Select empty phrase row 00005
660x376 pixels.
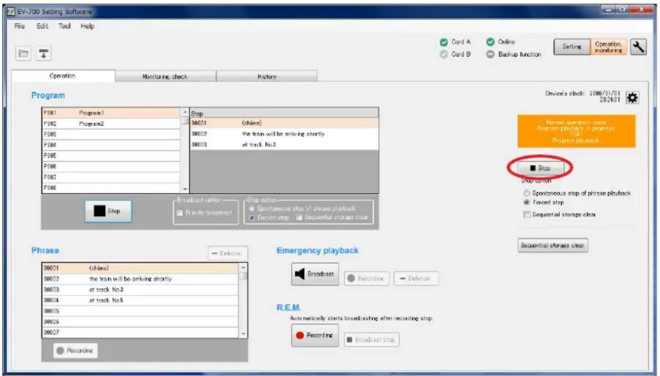[x=140, y=311]
